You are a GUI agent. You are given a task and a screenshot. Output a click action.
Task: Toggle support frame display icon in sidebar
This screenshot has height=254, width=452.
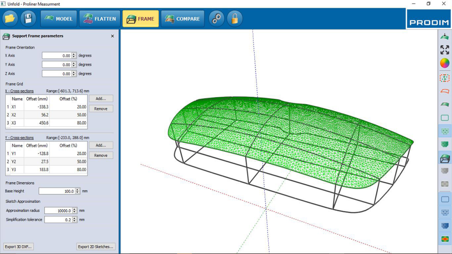click(x=445, y=158)
